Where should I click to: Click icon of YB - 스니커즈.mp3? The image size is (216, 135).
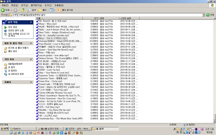coord(37,116)
